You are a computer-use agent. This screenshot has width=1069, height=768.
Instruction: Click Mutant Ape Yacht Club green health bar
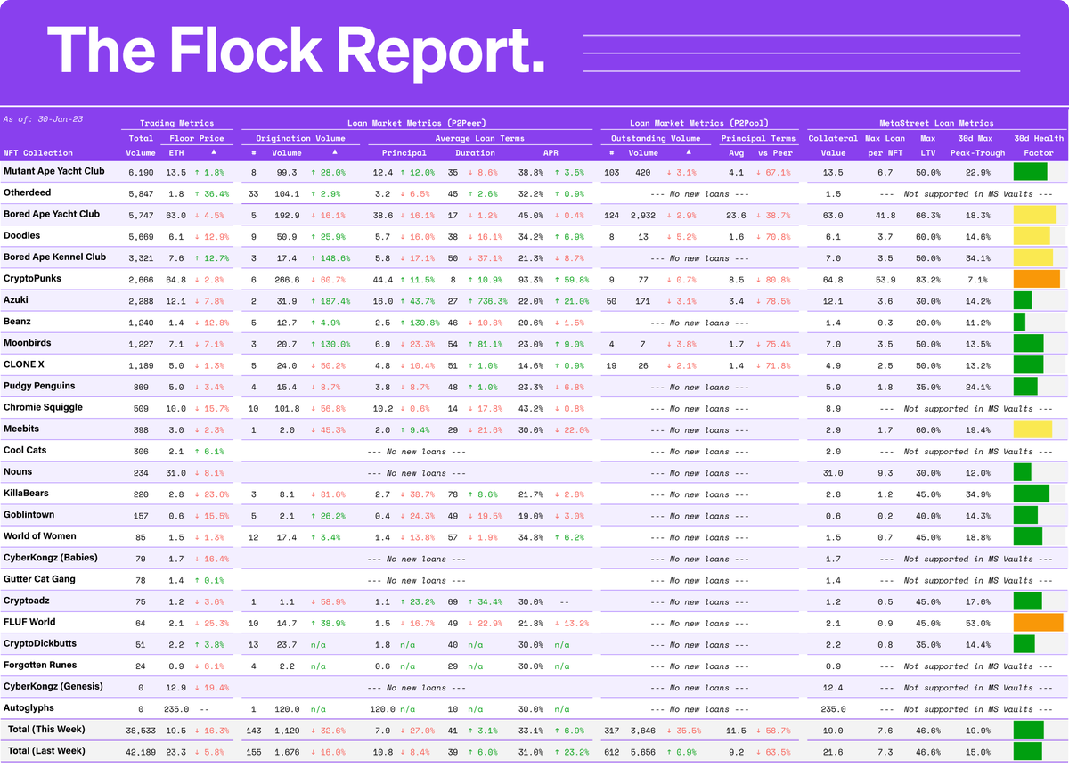[x=1030, y=172]
